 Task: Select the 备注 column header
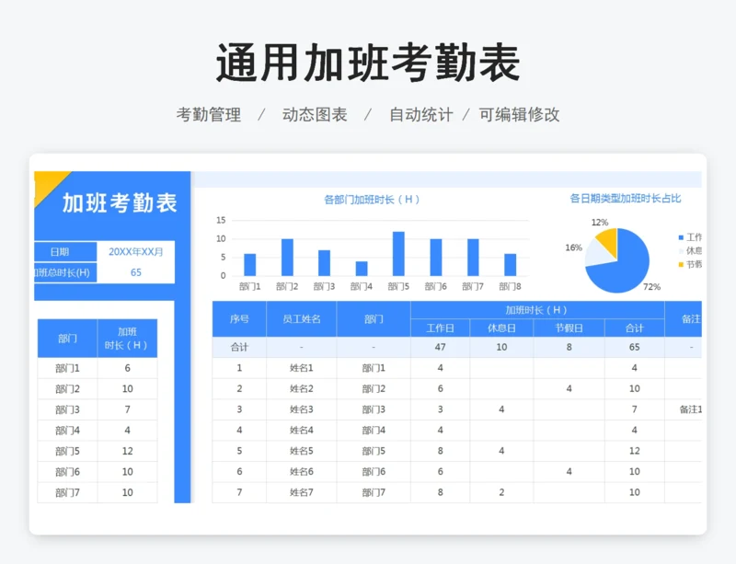[684, 319]
